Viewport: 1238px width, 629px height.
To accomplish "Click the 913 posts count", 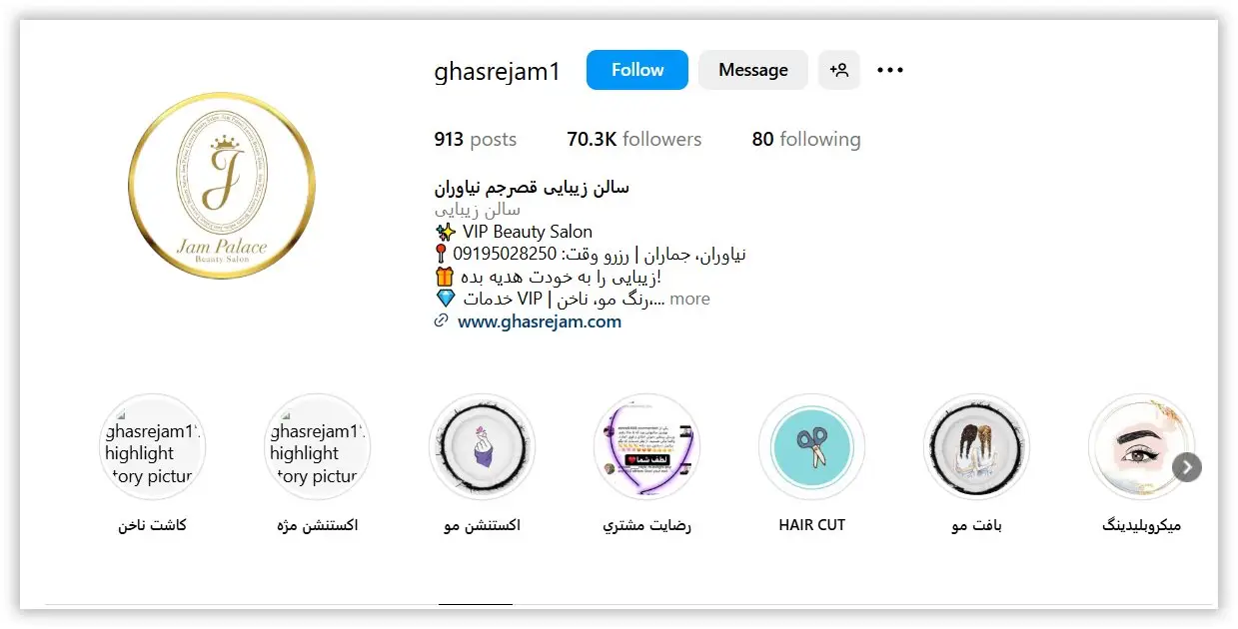I will click(476, 139).
